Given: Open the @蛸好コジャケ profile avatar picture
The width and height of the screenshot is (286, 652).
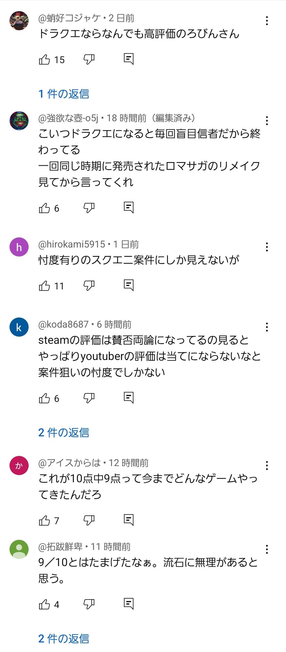Looking at the screenshot, I should click(x=19, y=21).
